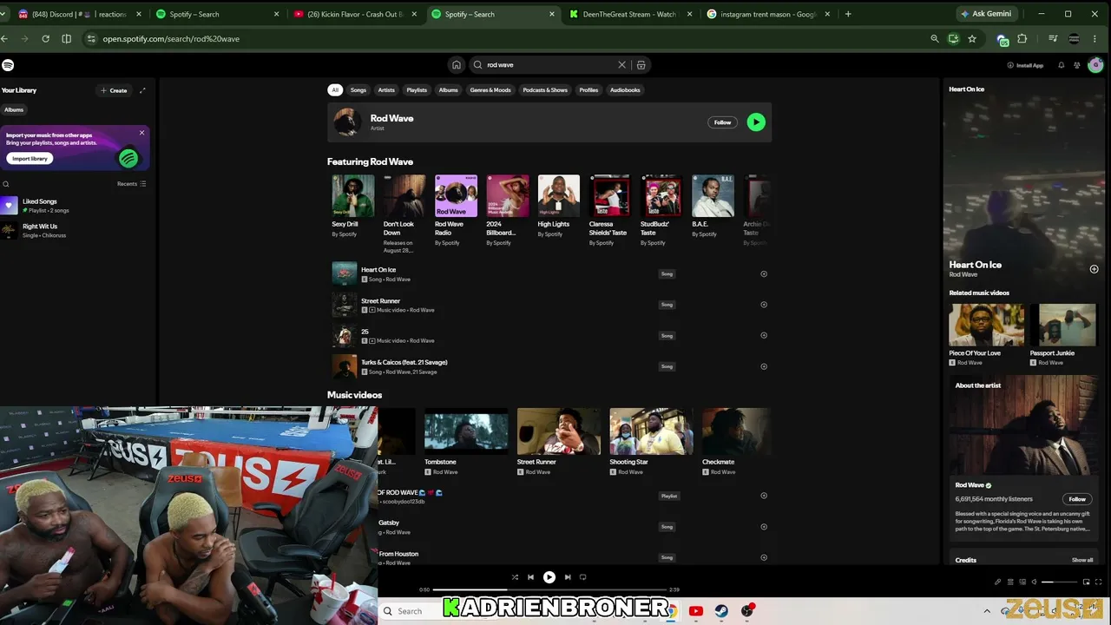Open the Create menu in Your Library
The width and height of the screenshot is (1111, 625).
pyautogui.click(x=114, y=90)
